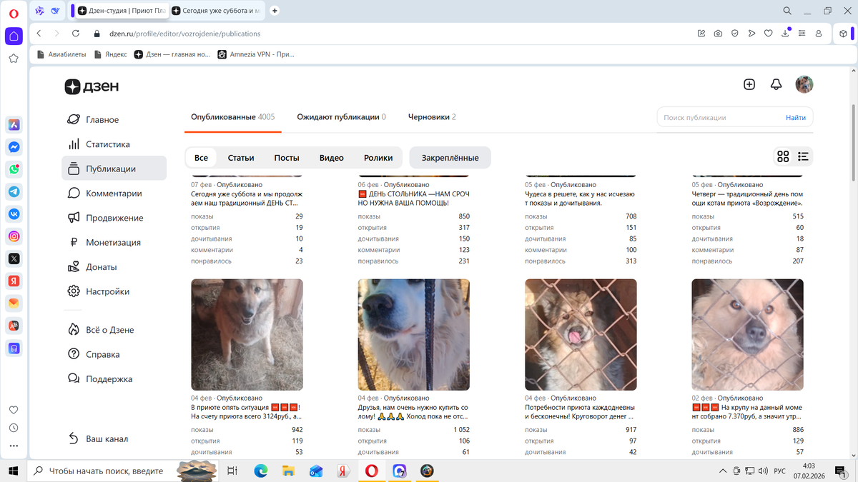Open Dzen notifications bell

click(776, 84)
